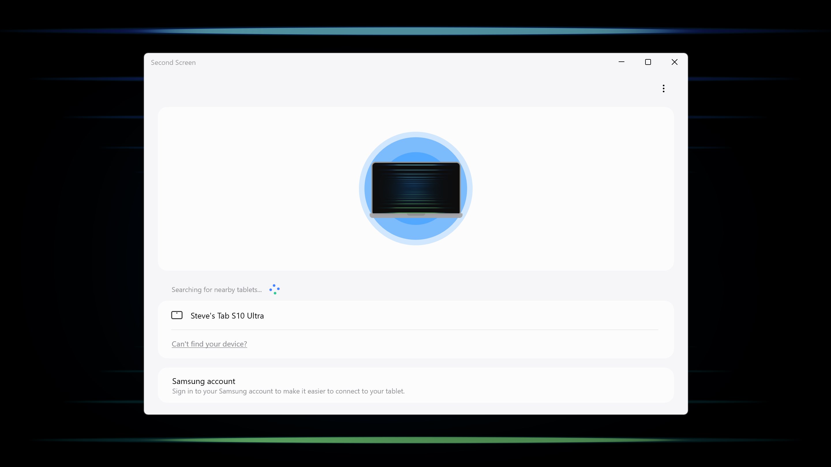The image size is (831, 467).
Task: Click the loading indicator next to the search text
Action: (274, 289)
